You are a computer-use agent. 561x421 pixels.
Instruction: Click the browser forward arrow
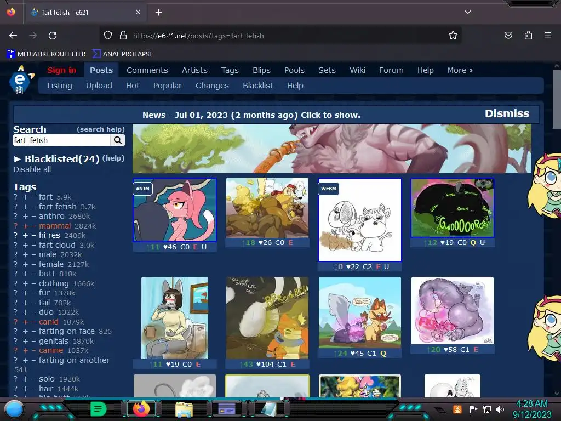[32, 36]
